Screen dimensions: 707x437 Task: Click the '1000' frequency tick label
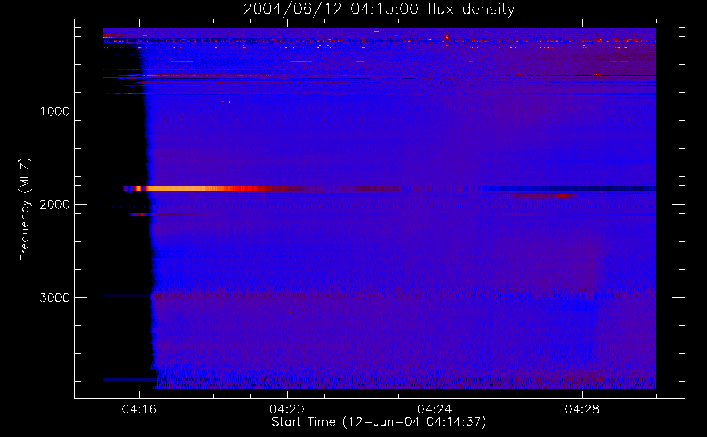(55, 111)
